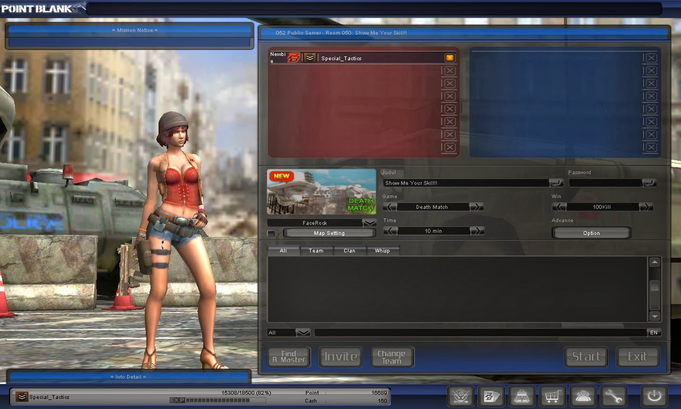Click the Exit room button
The width and height of the screenshot is (681, 409).
637,357
